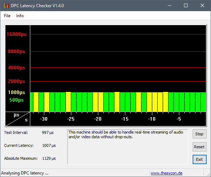Viewport: 211px width, 177px height.
Task: Click the 8000µs threshold label
Action: (17, 52)
